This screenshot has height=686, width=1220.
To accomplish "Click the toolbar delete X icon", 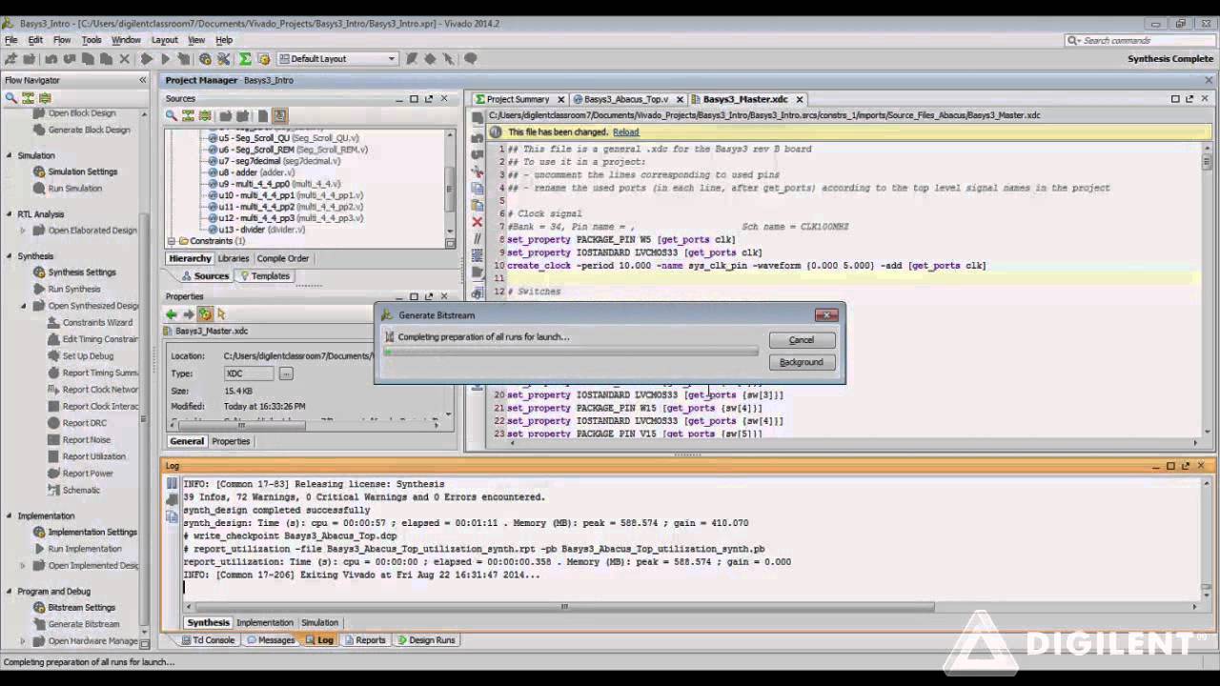I will click(125, 59).
